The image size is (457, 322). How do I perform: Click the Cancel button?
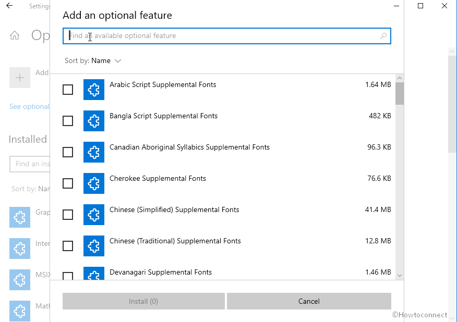[x=309, y=301]
